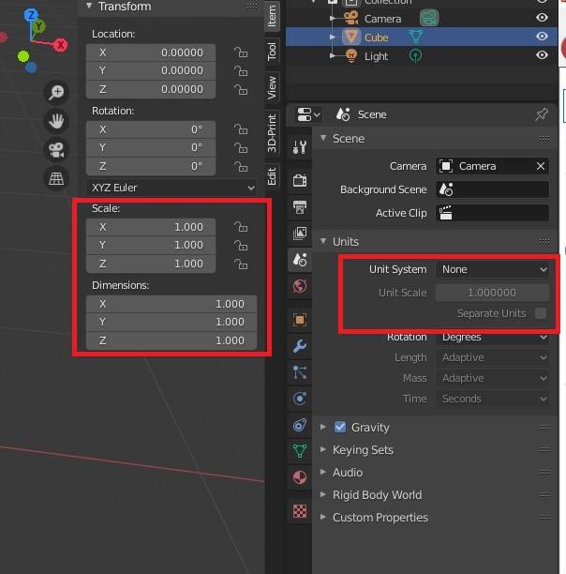Expand the Cube item in outliner
Image resolution: width=566 pixels, height=574 pixels.
[x=333, y=37]
